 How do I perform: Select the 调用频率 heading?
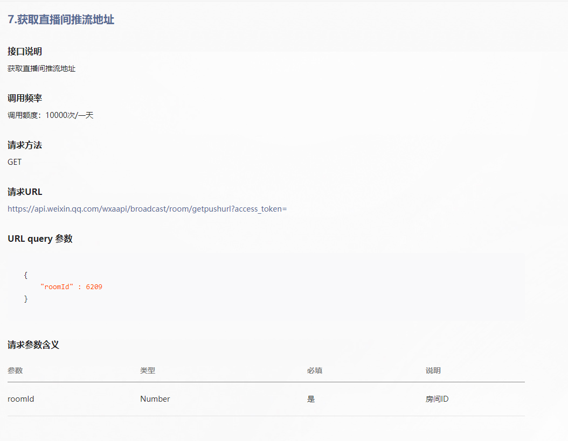coord(25,98)
